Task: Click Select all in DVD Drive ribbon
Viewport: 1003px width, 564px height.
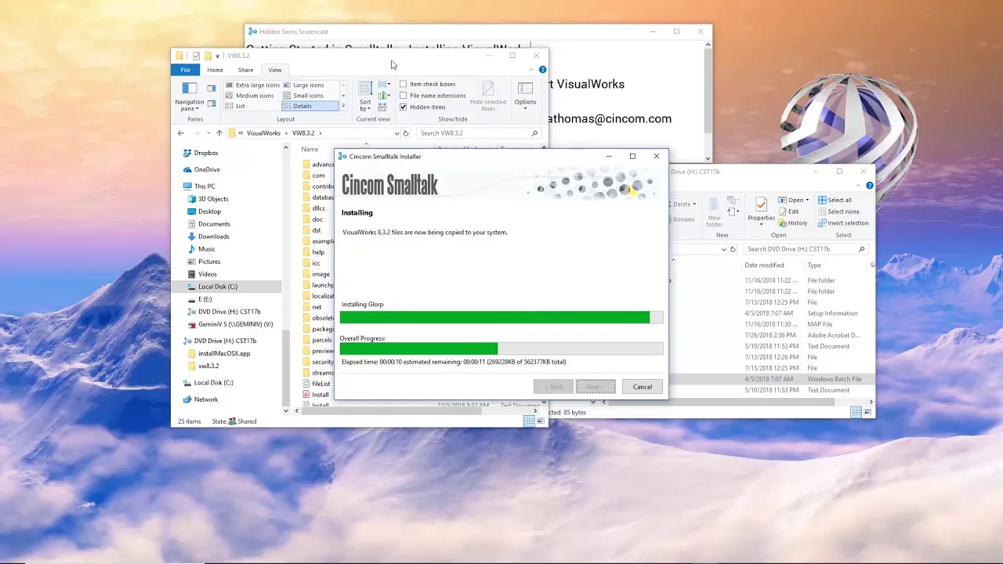Action: tap(835, 200)
